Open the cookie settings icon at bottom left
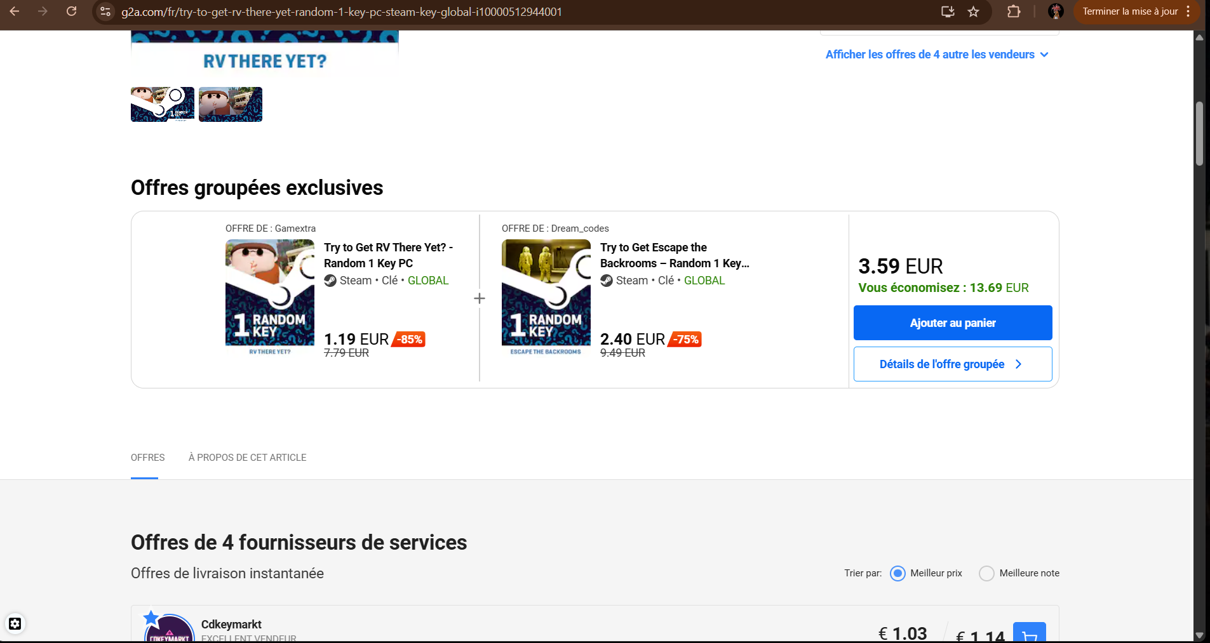 [15, 624]
